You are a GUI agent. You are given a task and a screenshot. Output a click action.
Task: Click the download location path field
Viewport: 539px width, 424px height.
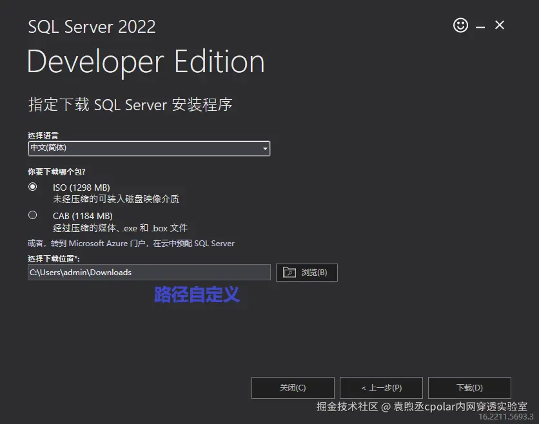pyautogui.click(x=149, y=272)
